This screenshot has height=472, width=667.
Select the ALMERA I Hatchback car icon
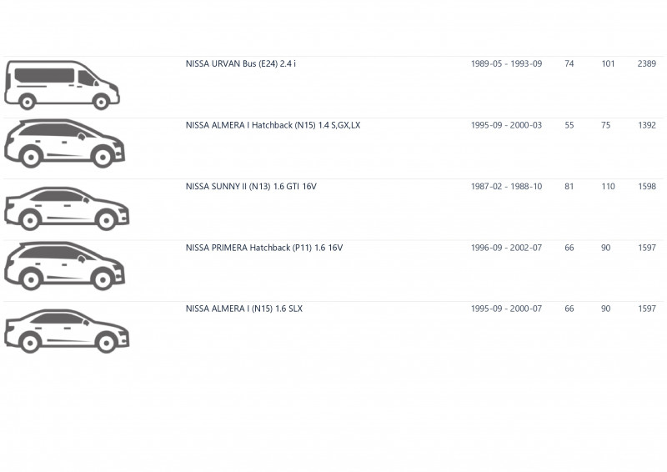pos(65,143)
